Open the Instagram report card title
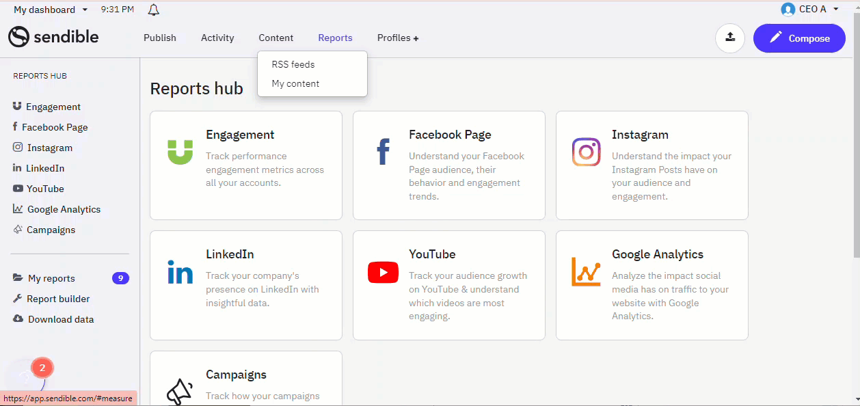Viewport: 860px width, 406px height. [x=640, y=135]
